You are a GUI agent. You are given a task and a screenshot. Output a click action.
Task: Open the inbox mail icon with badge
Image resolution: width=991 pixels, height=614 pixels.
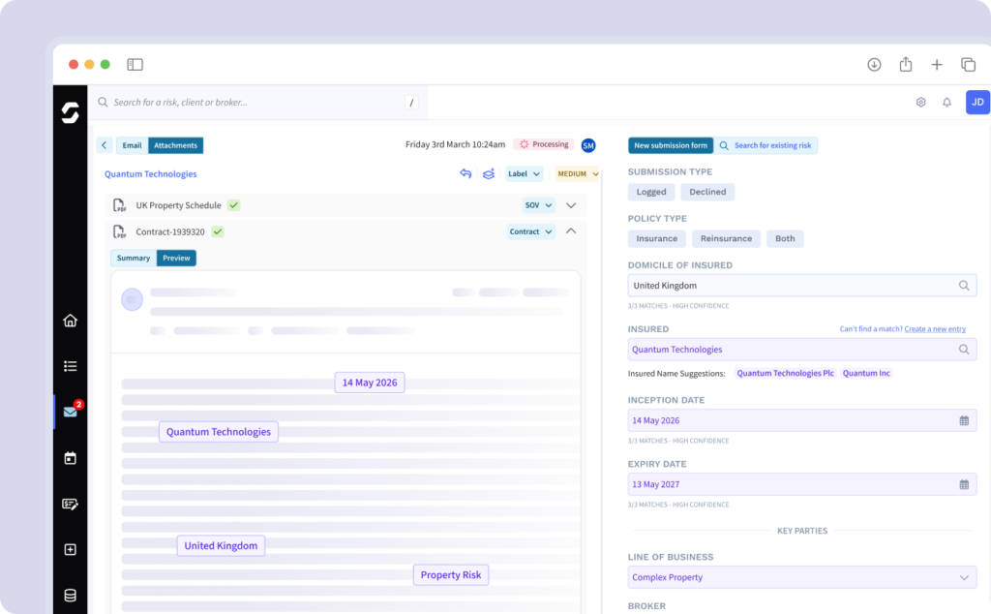(x=71, y=412)
